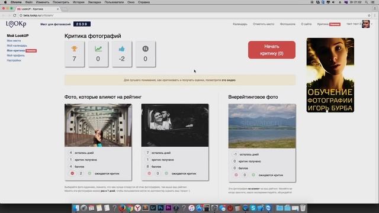Bookmark the page with the star icon
379x213 pixels.
coord(369,15)
